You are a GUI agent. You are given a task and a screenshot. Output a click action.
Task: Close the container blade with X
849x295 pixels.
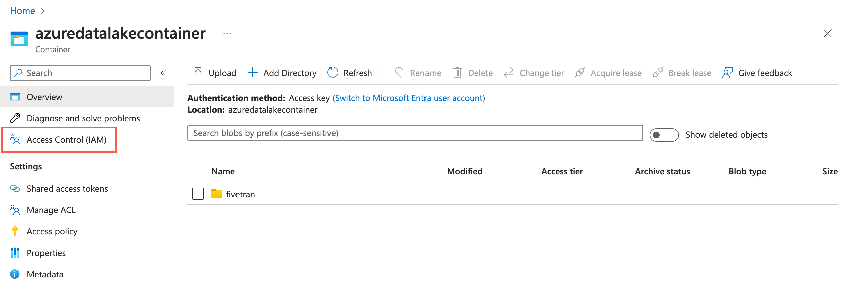tap(827, 33)
